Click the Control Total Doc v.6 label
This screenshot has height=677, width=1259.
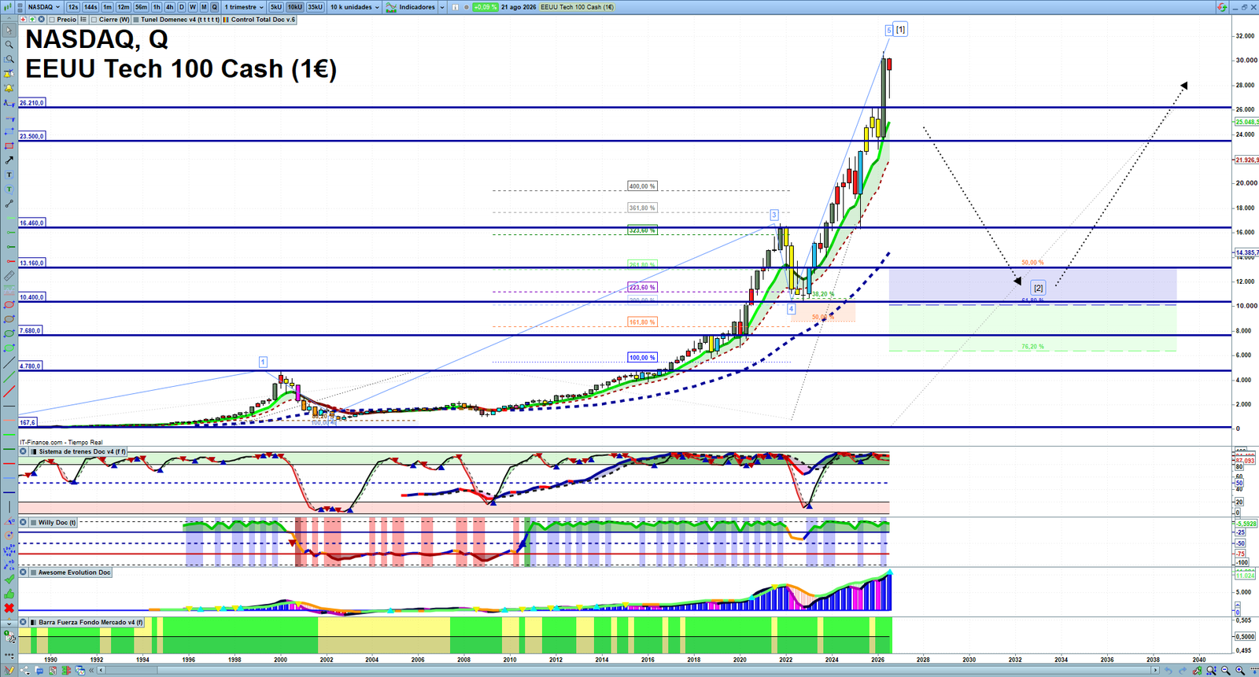(x=263, y=20)
